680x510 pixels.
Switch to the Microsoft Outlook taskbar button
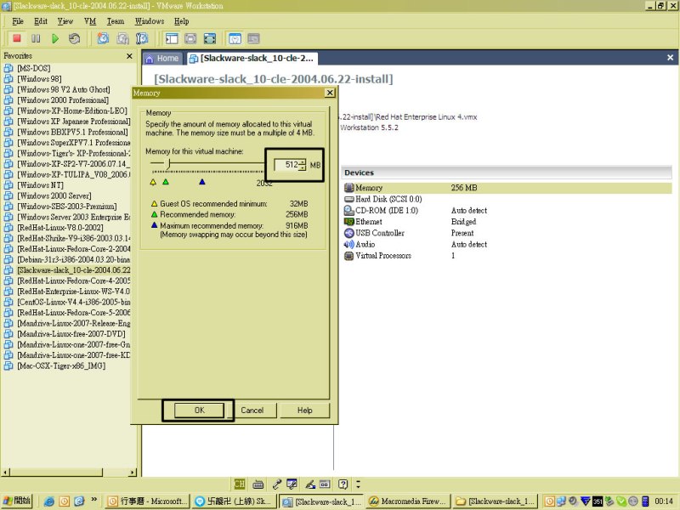[x=147, y=501]
